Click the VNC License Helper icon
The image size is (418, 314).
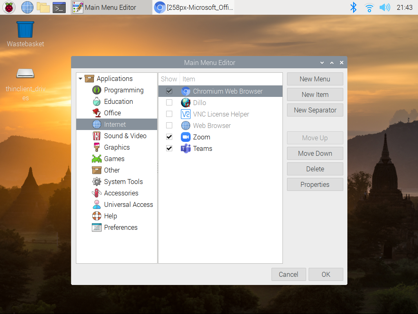(x=186, y=114)
